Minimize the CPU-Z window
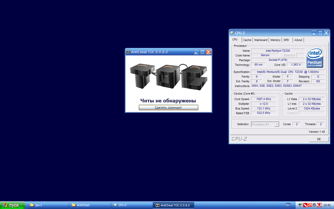The width and height of the screenshot is (334, 209). tap(314, 33)
